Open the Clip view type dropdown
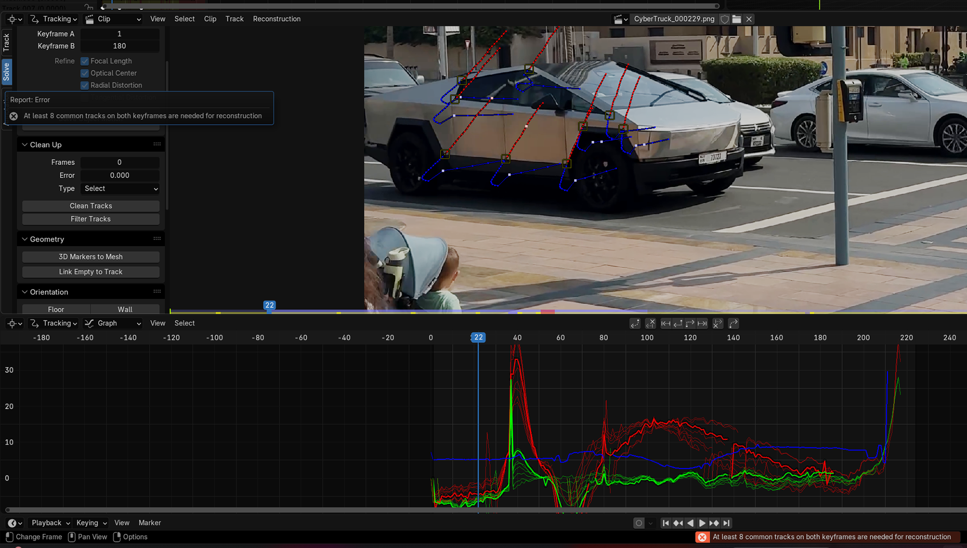 tap(113, 19)
